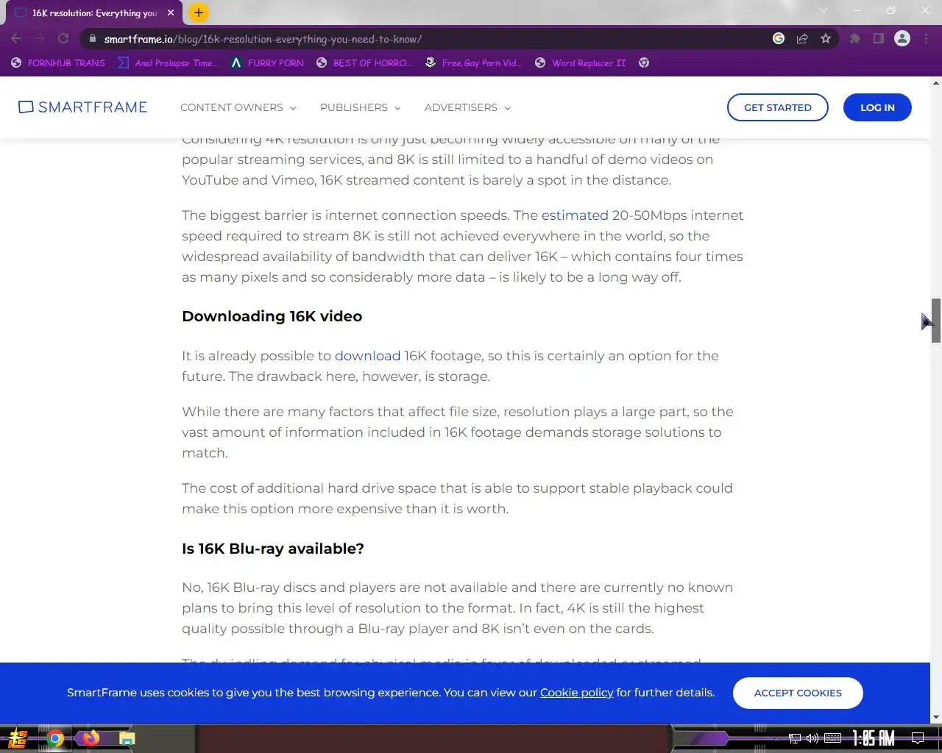Click the Google icon in address bar
942x753 pixels.
pyautogui.click(x=779, y=38)
